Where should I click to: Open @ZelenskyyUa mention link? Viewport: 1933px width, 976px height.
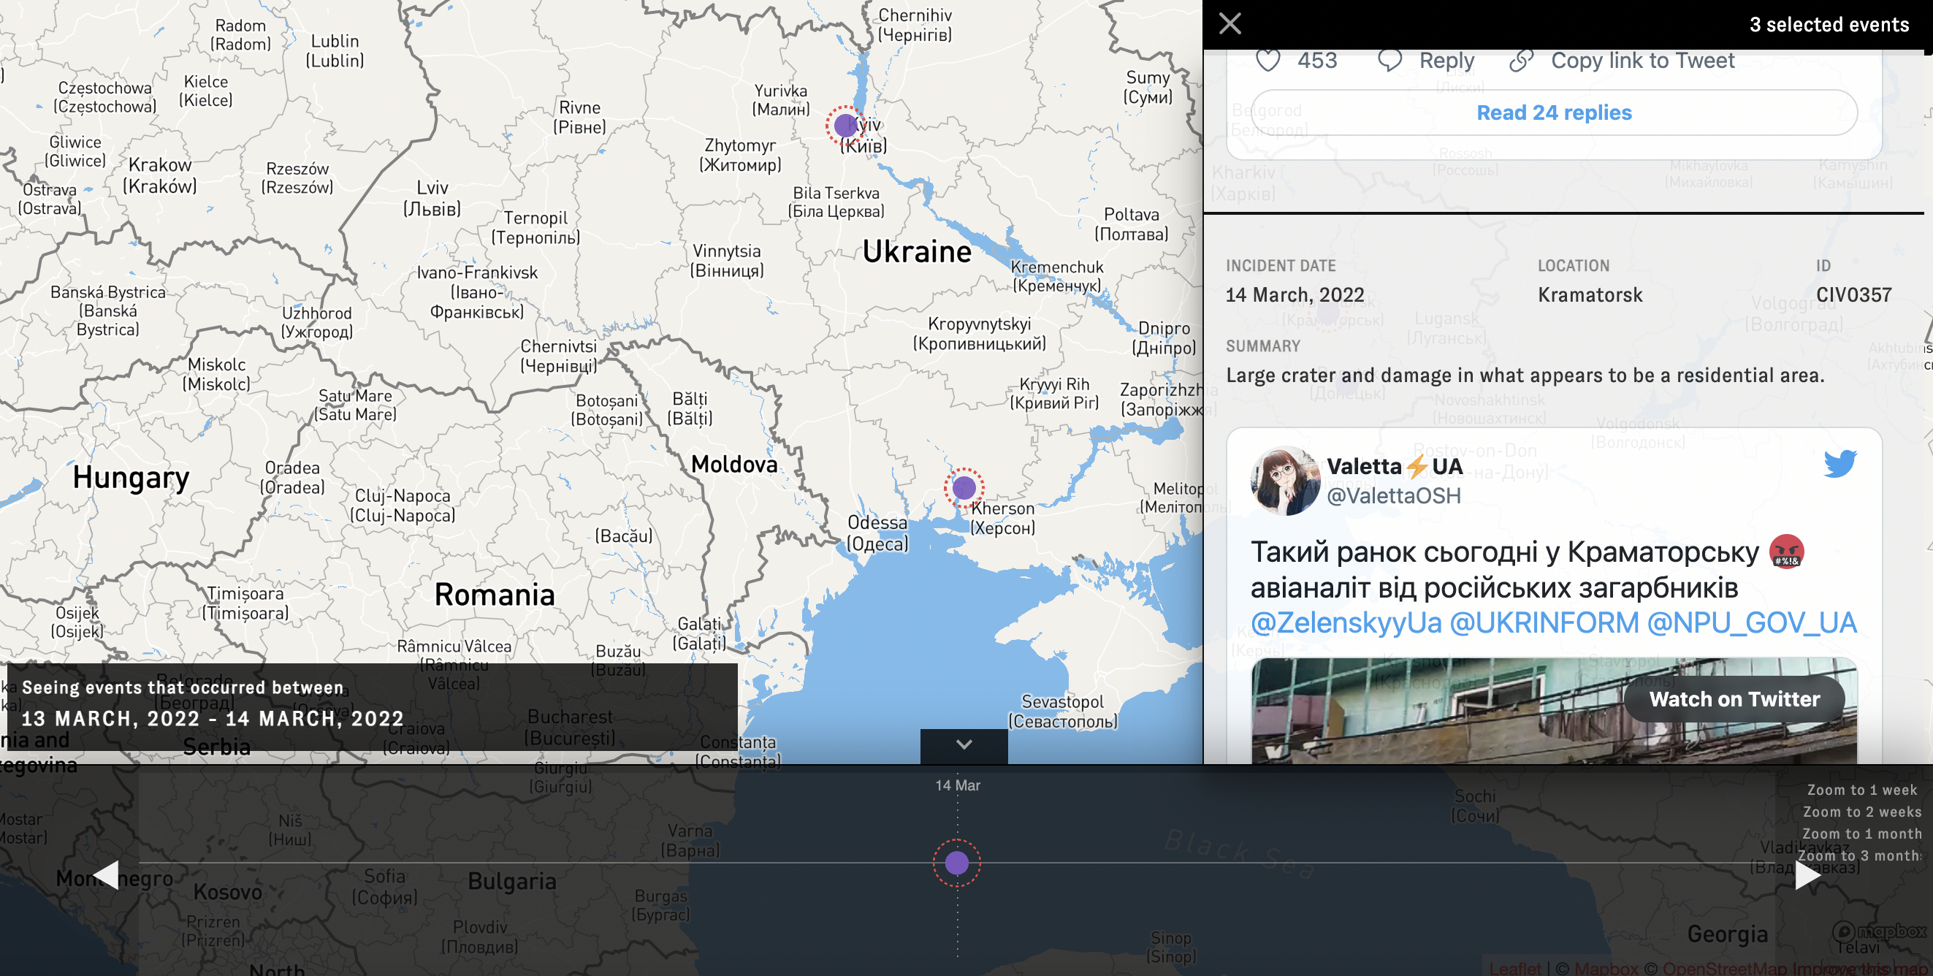click(1346, 622)
